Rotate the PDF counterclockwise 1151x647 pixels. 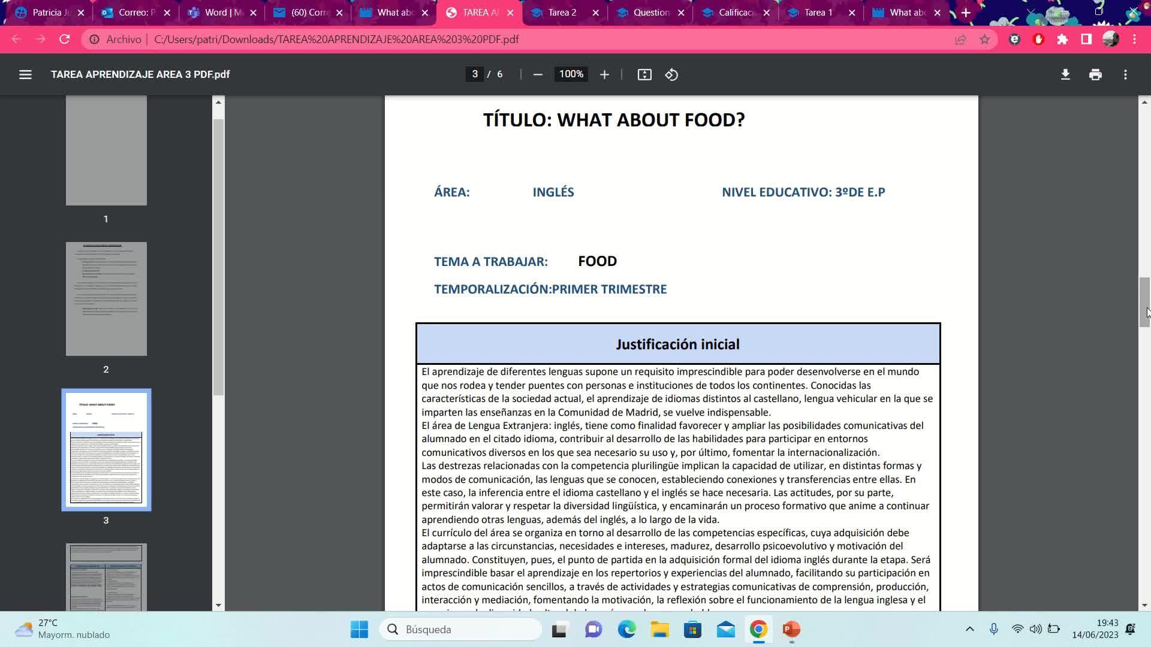[x=671, y=74]
